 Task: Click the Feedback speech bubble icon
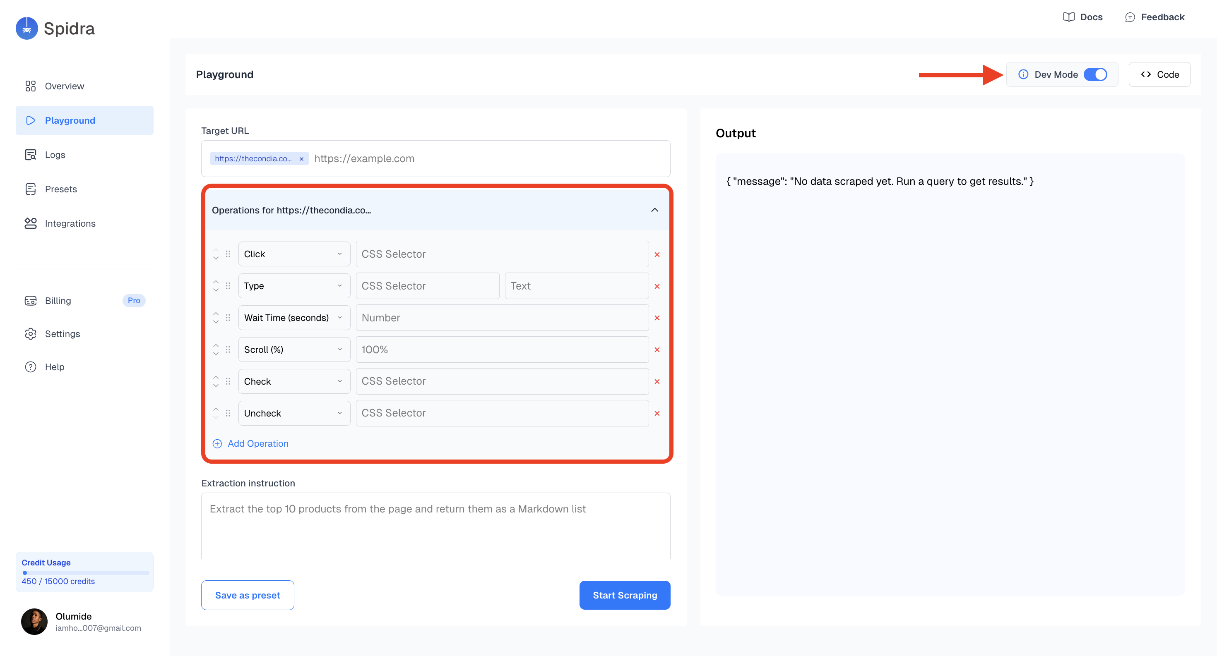click(1130, 17)
